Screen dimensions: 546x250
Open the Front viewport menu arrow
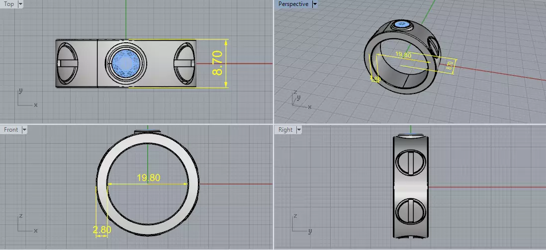[x=24, y=130]
